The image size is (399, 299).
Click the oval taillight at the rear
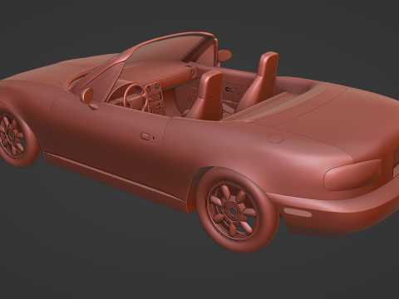(x=352, y=174)
